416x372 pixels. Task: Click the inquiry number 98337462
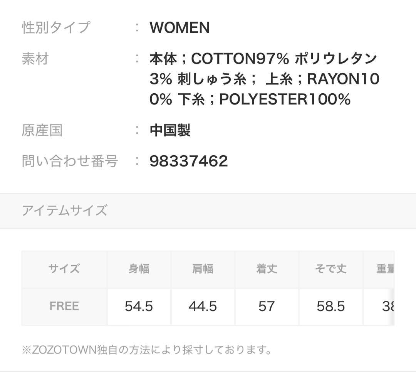pos(189,161)
